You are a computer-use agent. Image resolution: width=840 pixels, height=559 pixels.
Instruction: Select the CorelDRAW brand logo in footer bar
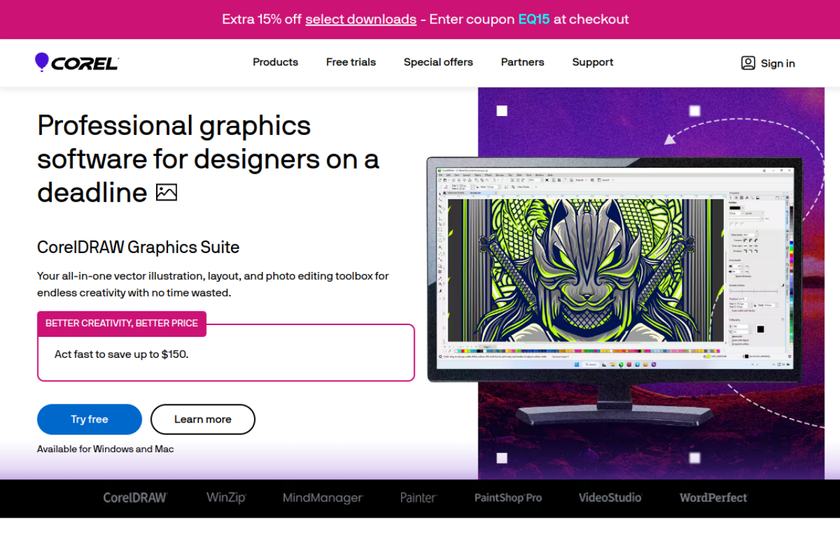[x=135, y=497]
